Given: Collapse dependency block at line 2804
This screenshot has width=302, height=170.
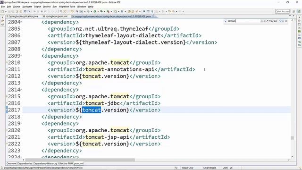Looking at the screenshot, I should 21,22.
